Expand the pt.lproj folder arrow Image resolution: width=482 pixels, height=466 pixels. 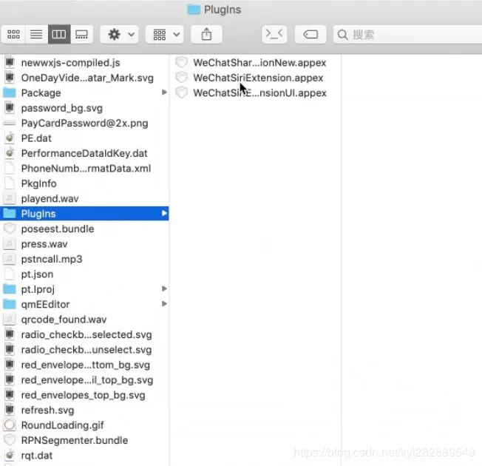pyautogui.click(x=164, y=288)
